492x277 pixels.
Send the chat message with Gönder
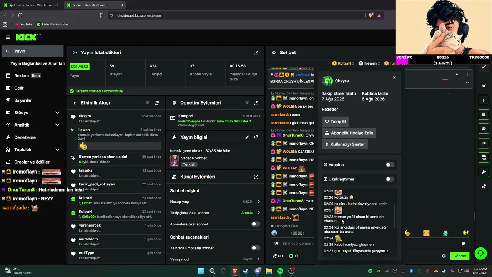pyautogui.click(x=460, y=256)
